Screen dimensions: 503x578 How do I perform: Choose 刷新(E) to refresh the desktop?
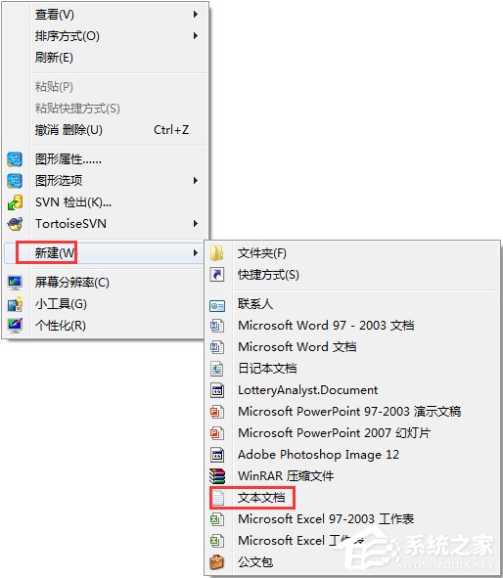pyautogui.click(x=105, y=58)
